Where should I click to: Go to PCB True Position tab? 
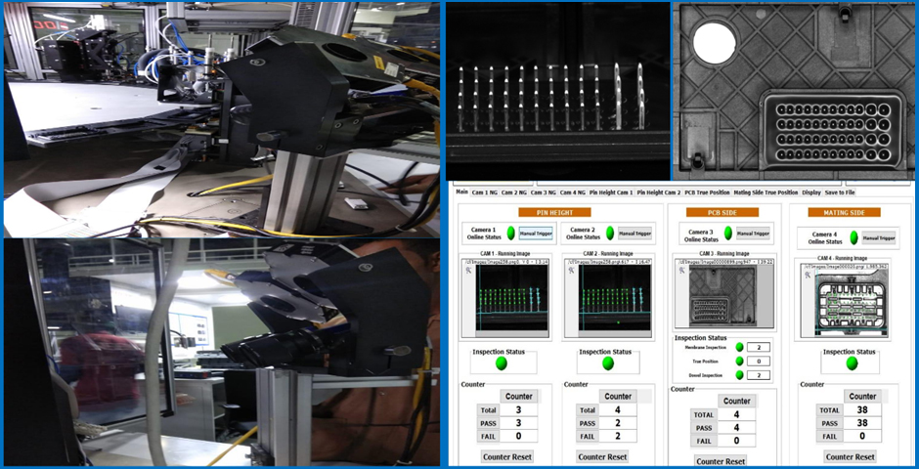click(707, 192)
